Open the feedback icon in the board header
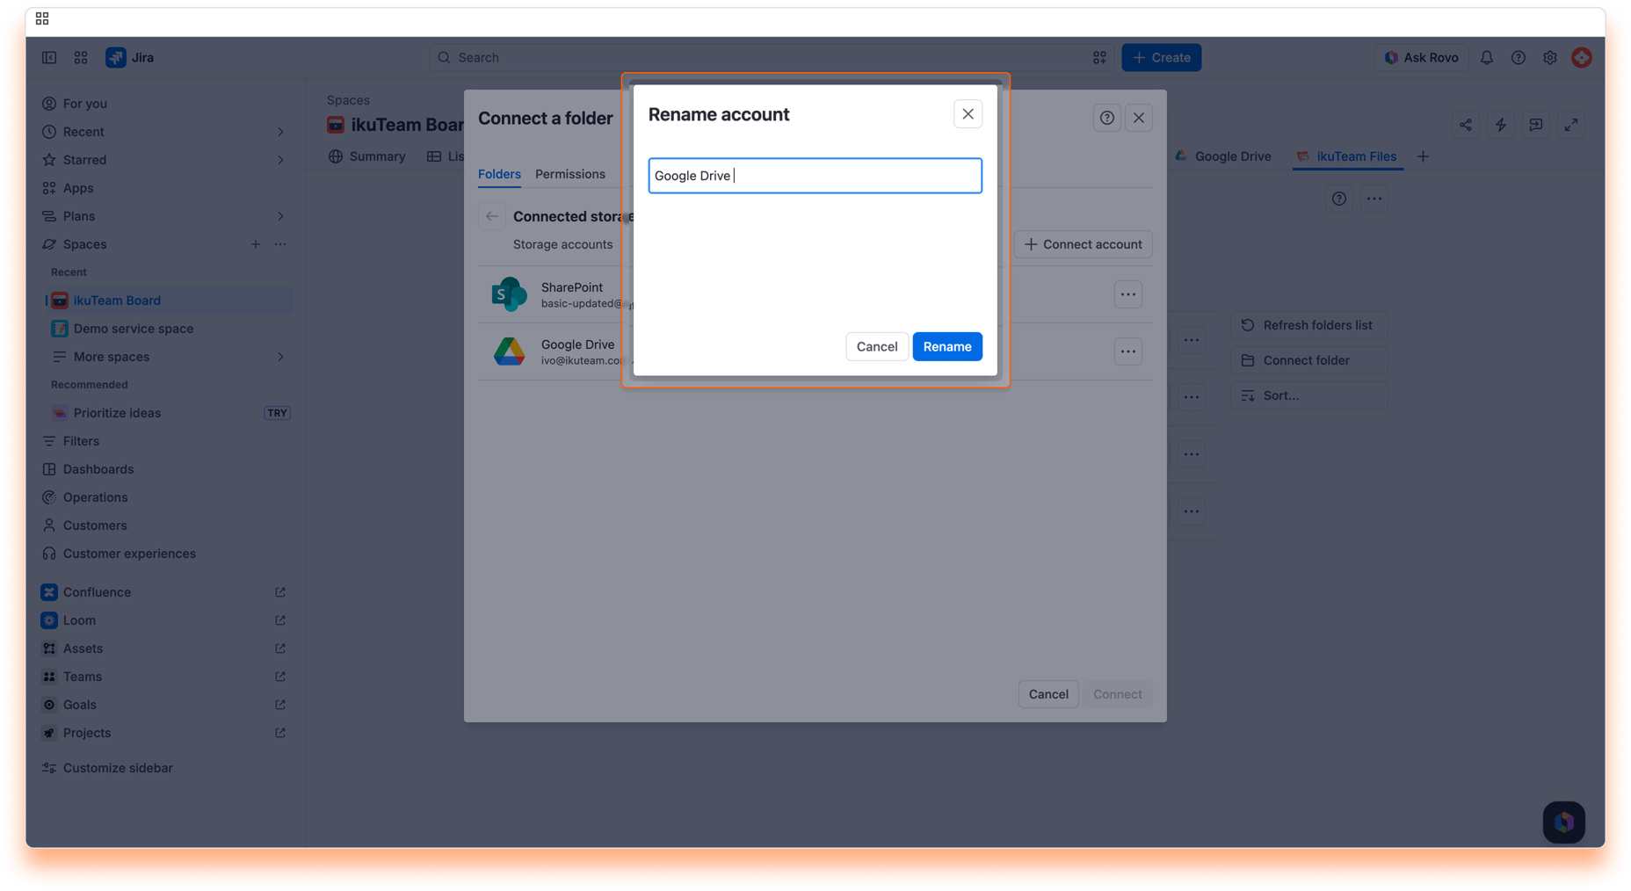The width and height of the screenshot is (1631, 891). point(1536,125)
